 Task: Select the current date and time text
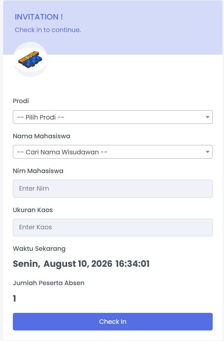(81, 264)
